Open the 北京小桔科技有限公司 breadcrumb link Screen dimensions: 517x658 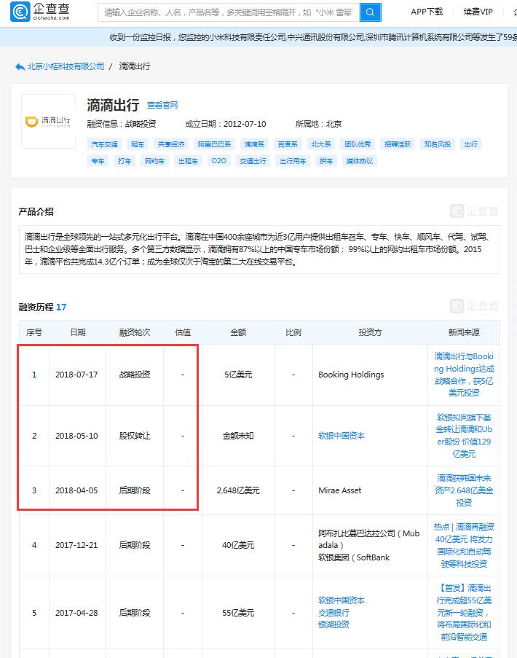[x=66, y=66]
